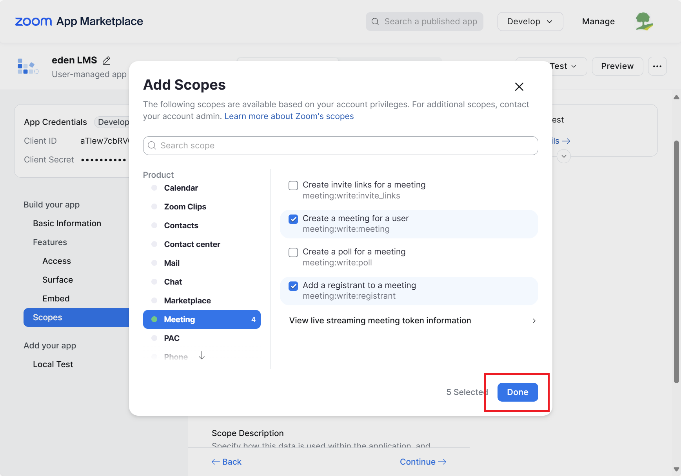Click the meeting:write:registrant scope text
The image size is (681, 476).
coord(349,296)
